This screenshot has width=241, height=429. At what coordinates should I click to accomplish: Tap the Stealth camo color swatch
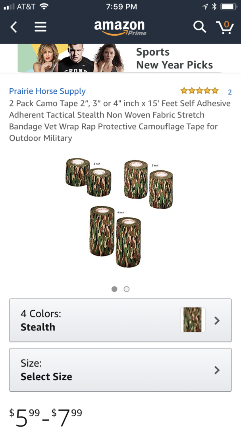[x=193, y=320]
